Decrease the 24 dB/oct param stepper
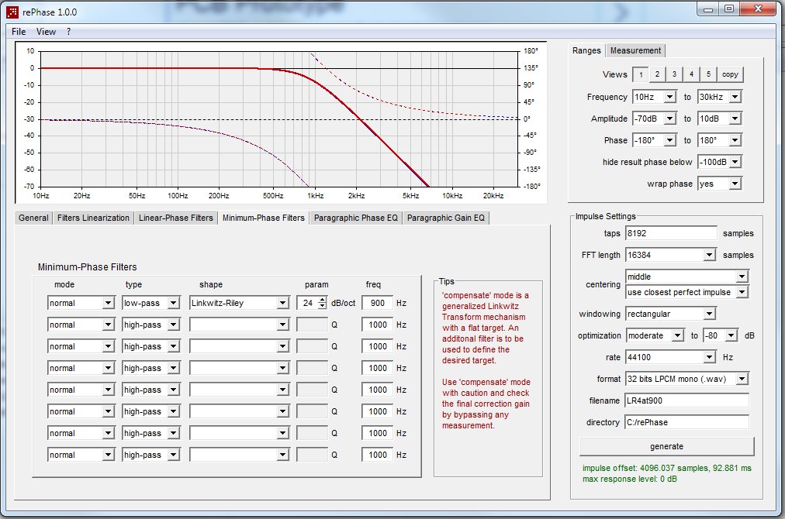 tap(323, 306)
